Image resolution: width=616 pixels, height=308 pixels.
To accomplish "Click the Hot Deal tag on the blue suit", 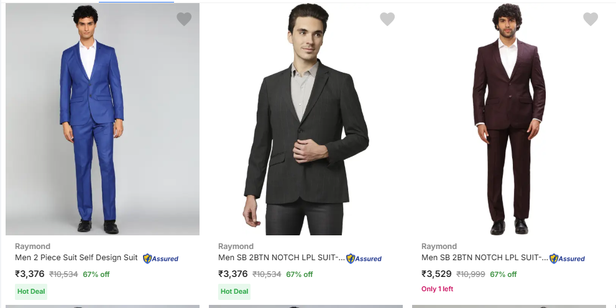I will tap(31, 291).
